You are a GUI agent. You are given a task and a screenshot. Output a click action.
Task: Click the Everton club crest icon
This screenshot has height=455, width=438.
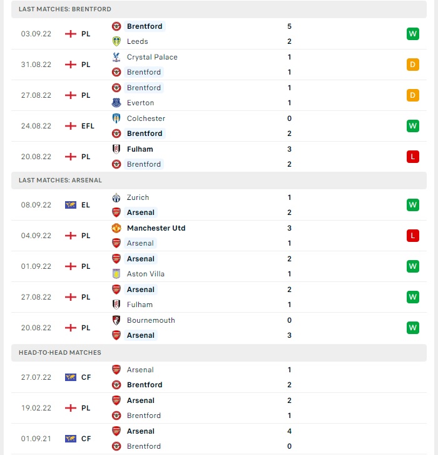116,103
